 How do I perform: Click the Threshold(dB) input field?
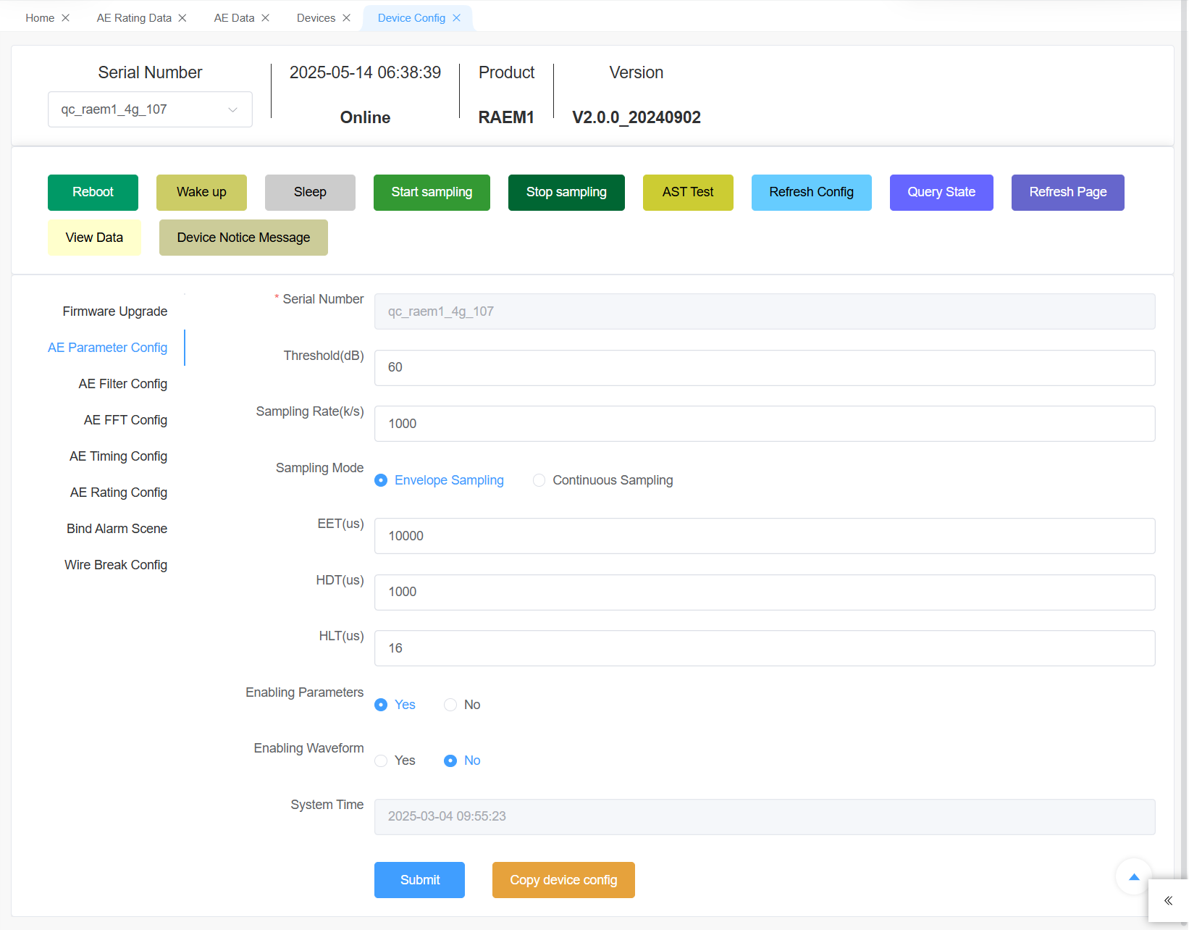coord(764,368)
